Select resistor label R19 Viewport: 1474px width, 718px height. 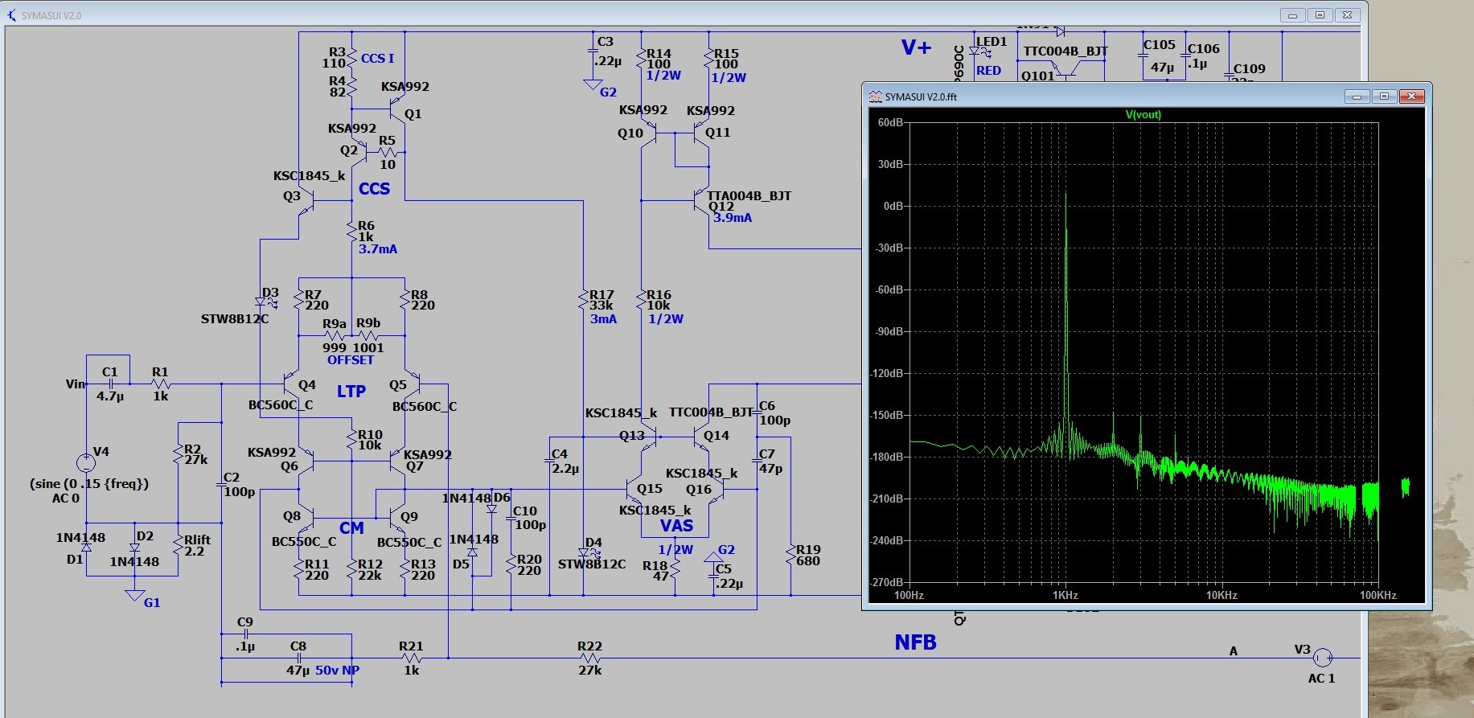coord(808,550)
